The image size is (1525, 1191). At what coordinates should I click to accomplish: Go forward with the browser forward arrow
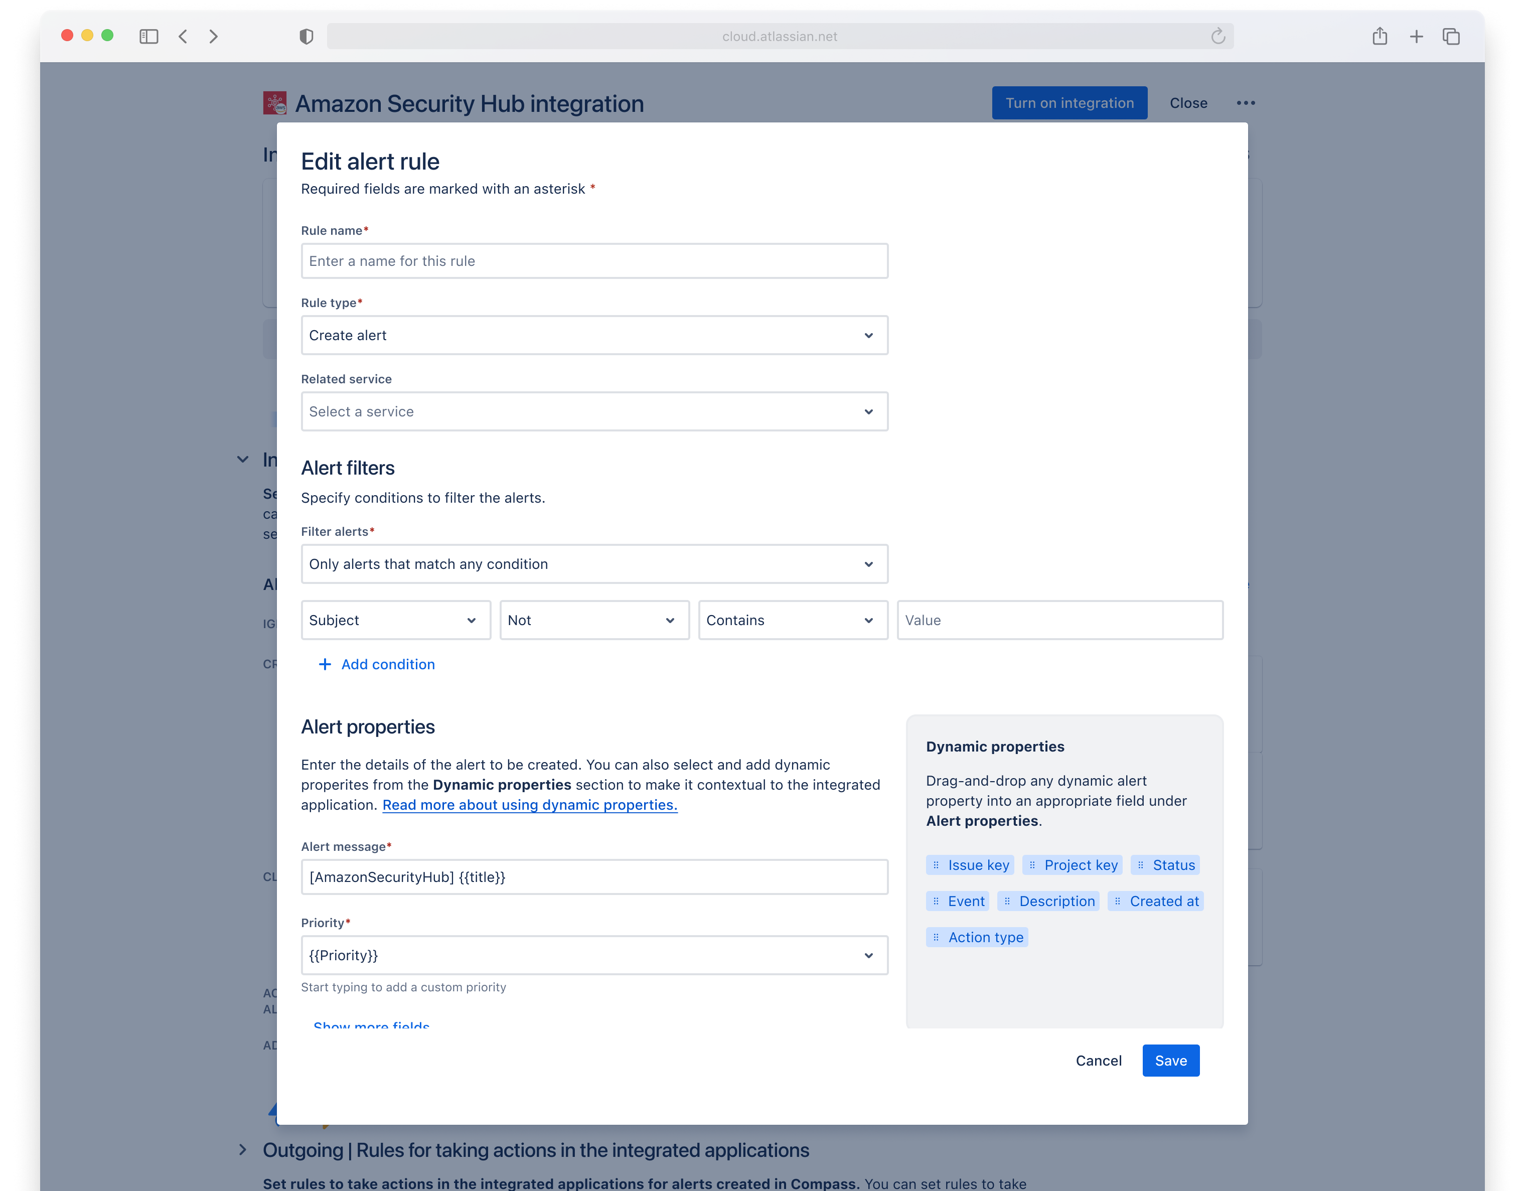coord(214,36)
